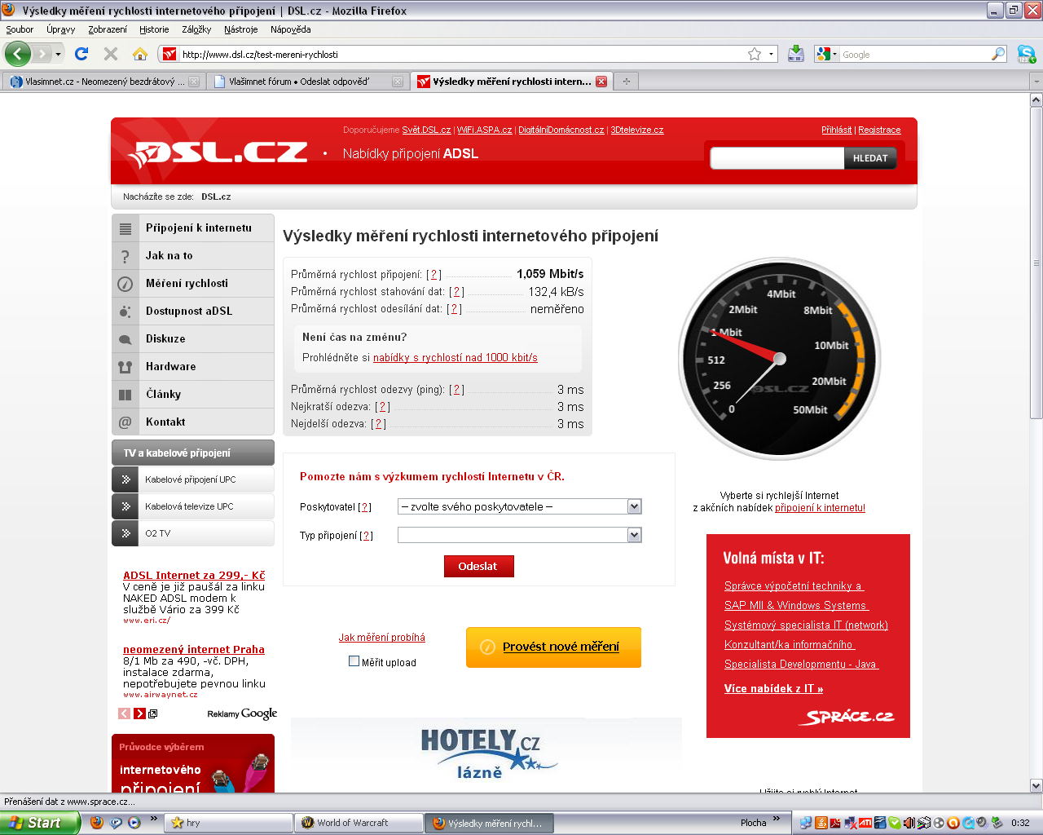The image size is (1043, 835).
Task: Click the DSL.cz site logo
Action: (218, 152)
